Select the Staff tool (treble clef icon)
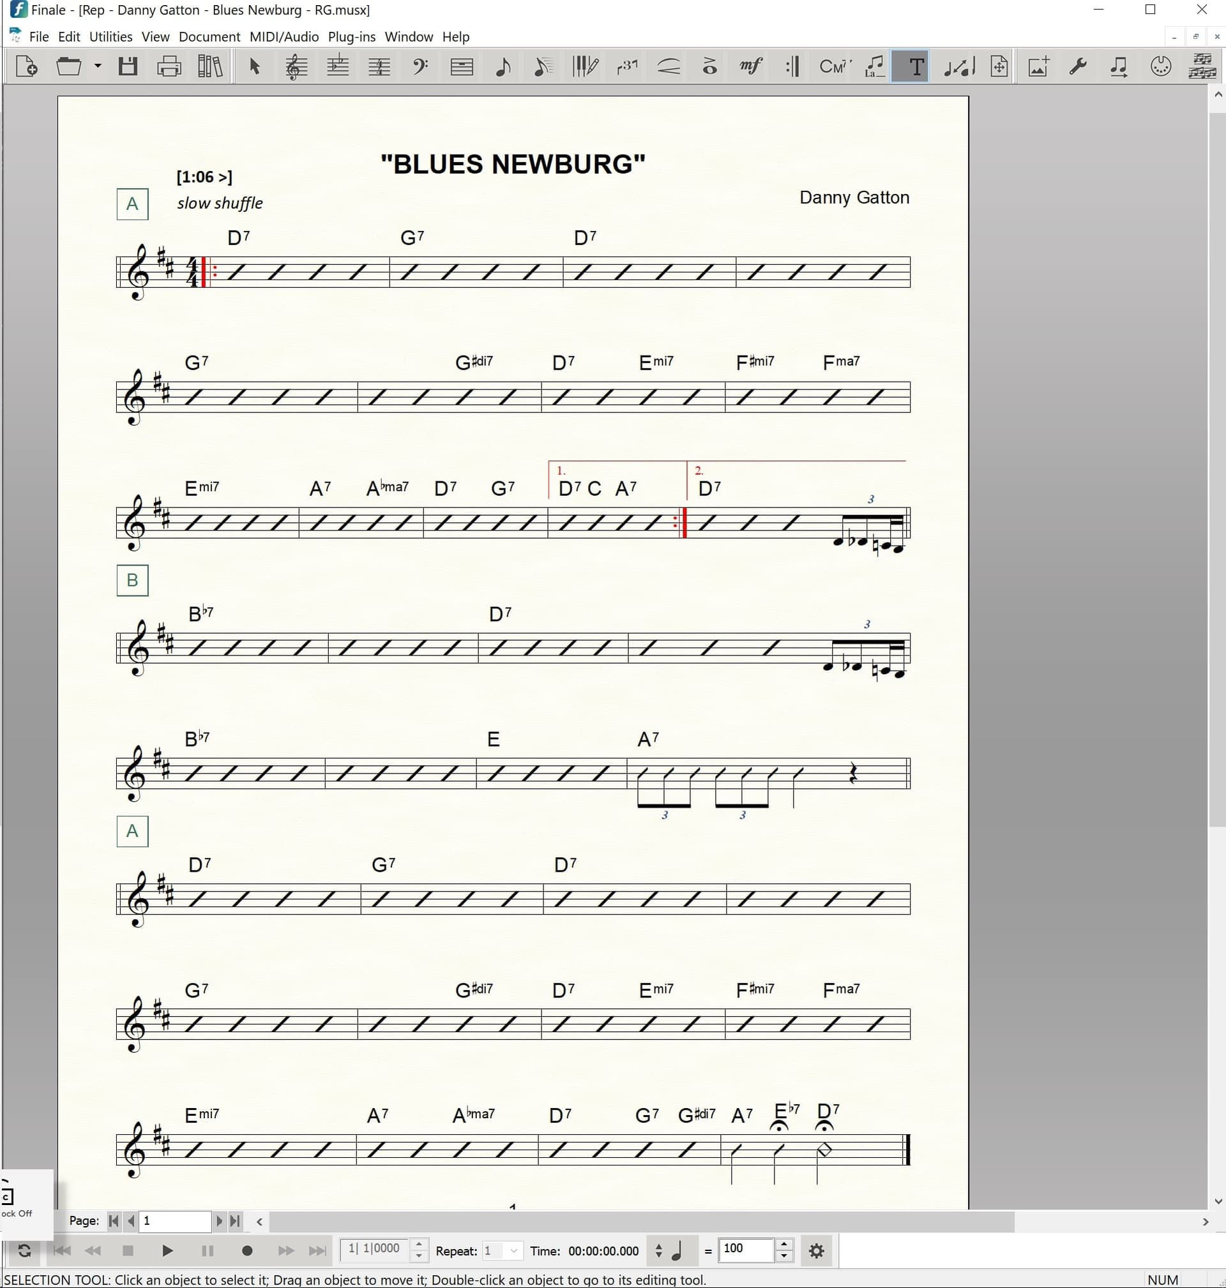The image size is (1226, 1288). (296, 66)
